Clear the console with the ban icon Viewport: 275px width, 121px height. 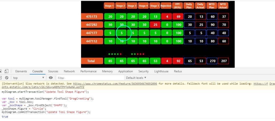7,78
